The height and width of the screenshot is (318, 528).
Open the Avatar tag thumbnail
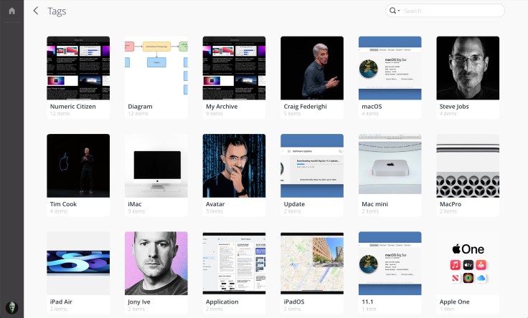tap(234, 165)
